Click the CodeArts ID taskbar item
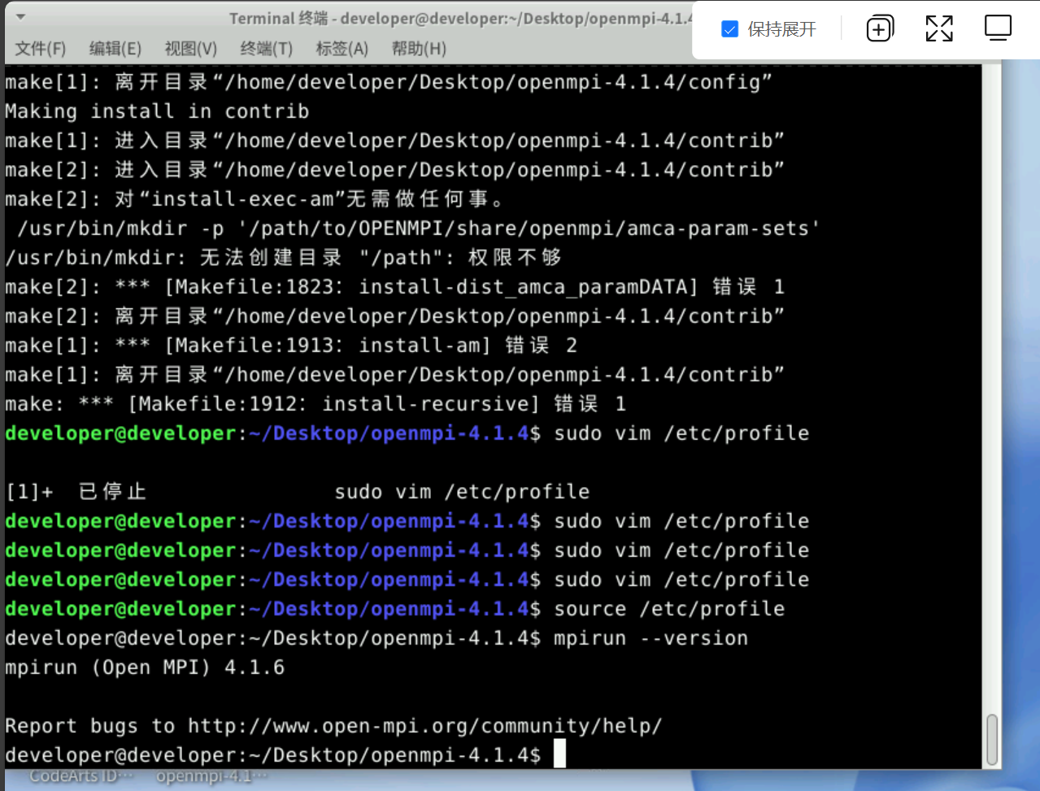The height and width of the screenshot is (791, 1040). [81, 776]
